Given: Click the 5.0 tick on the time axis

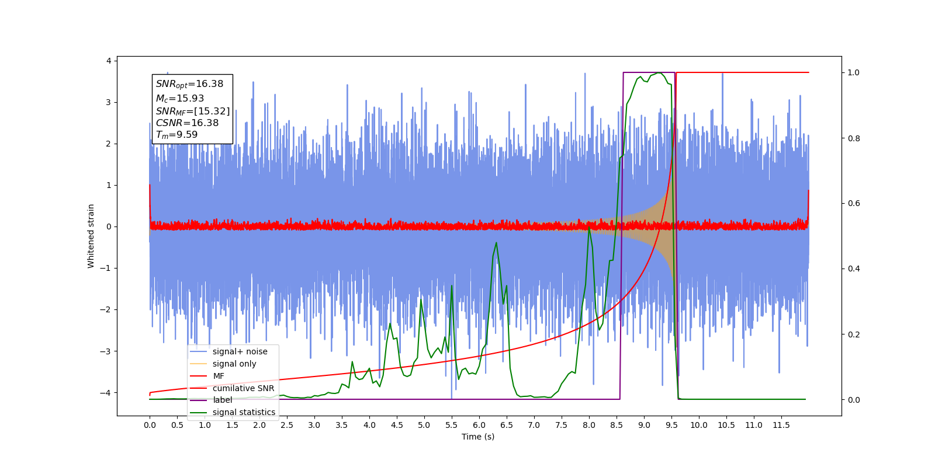Looking at the screenshot, I should click(x=424, y=425).
